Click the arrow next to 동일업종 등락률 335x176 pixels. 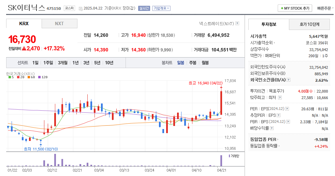coord(279,146)
